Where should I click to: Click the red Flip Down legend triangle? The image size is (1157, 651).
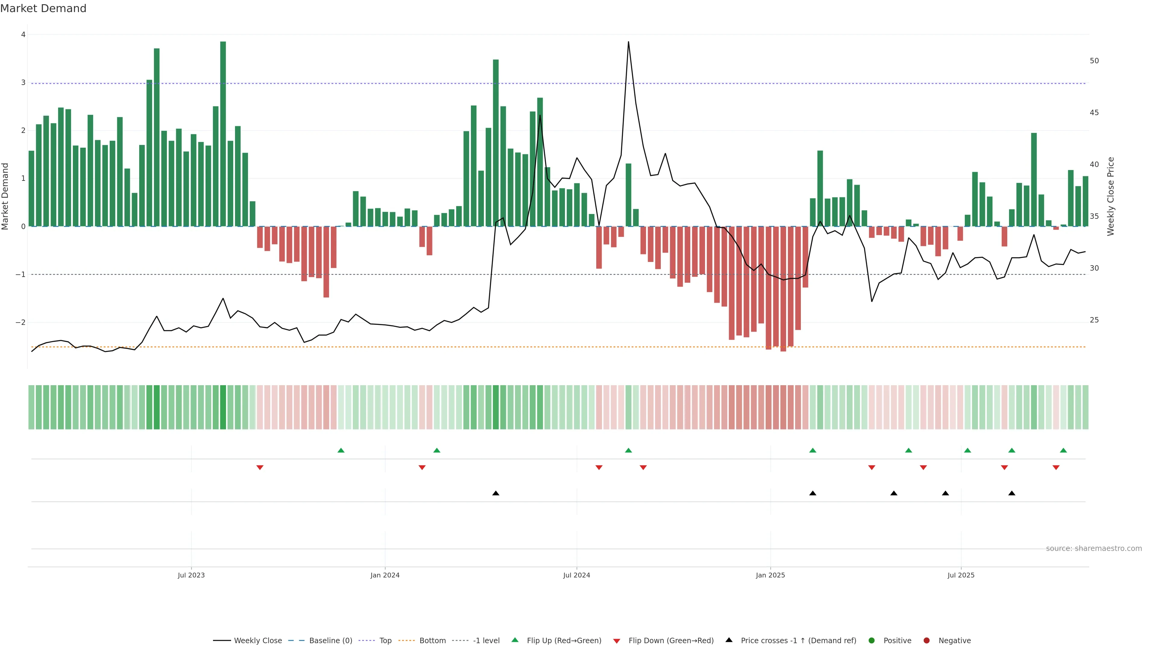[617, 641]
